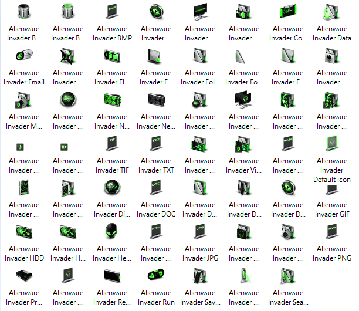Open the Alienware Invader TIF file icon
Viewport: 359px width, 311px height.
tap(112, 144)
